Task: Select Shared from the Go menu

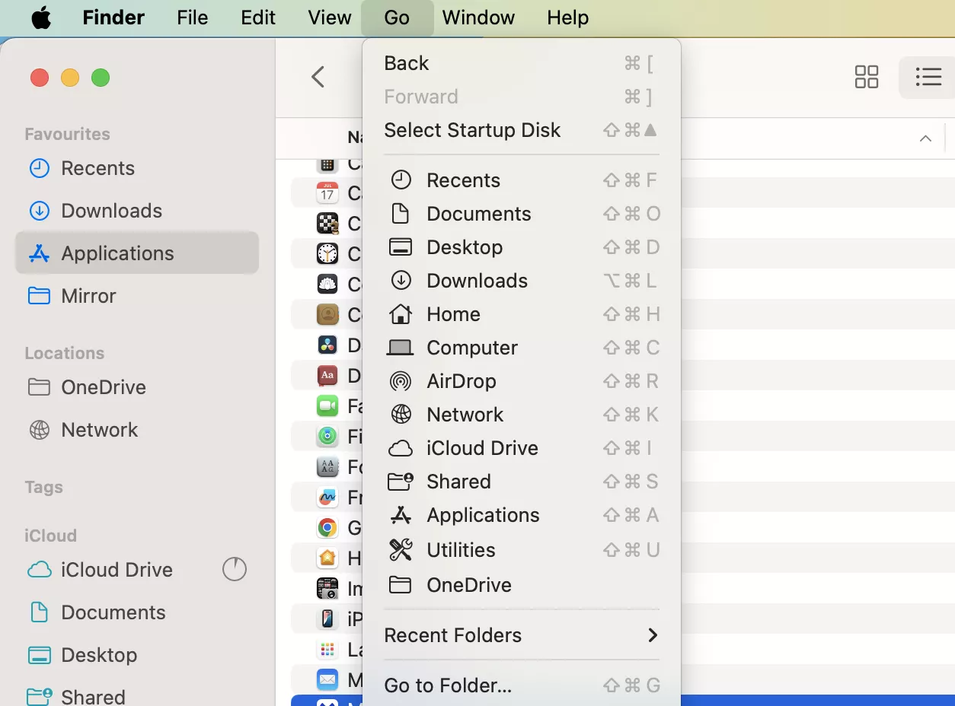Action: tap(458, 482)
